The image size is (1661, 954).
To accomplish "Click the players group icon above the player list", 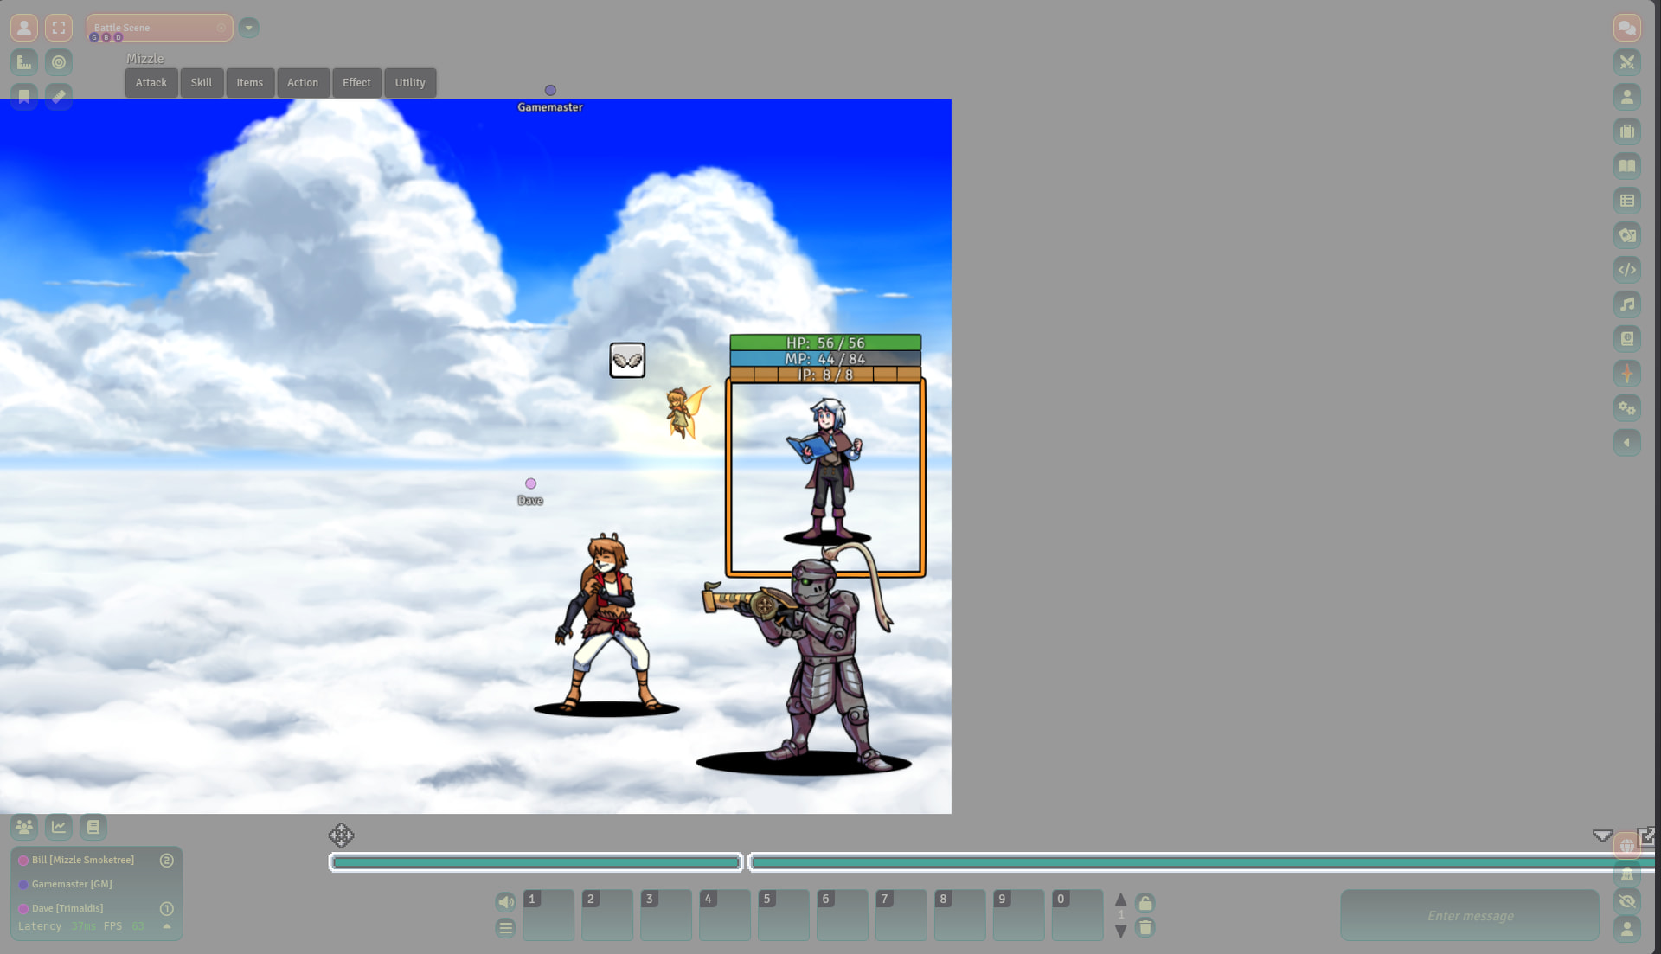I will pos(24,827).
